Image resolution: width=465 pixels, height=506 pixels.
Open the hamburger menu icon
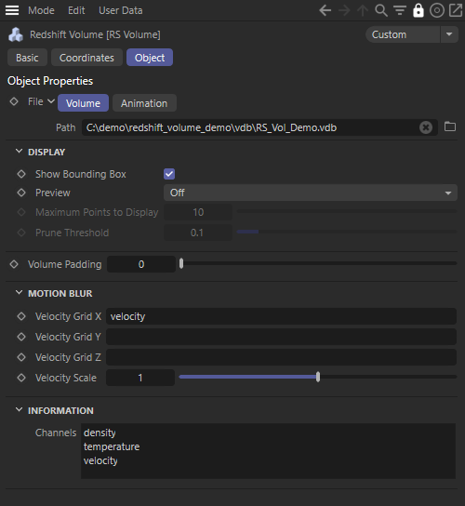[x=12, y=10]
